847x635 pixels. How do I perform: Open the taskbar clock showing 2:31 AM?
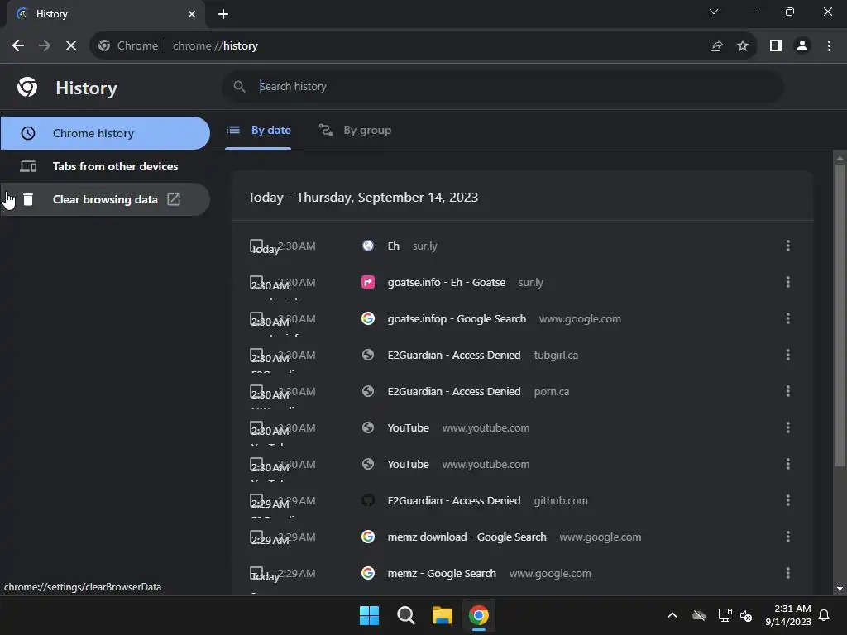(788, 615)
